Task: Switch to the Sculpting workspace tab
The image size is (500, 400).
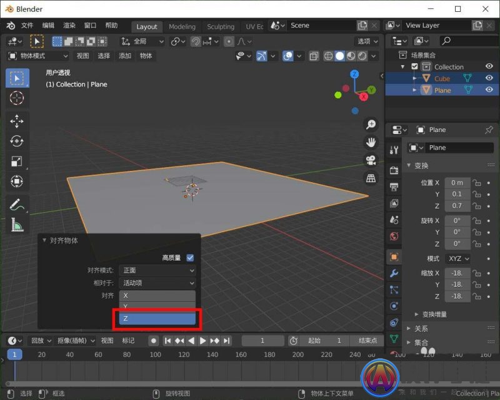Action: click(221, 26)
